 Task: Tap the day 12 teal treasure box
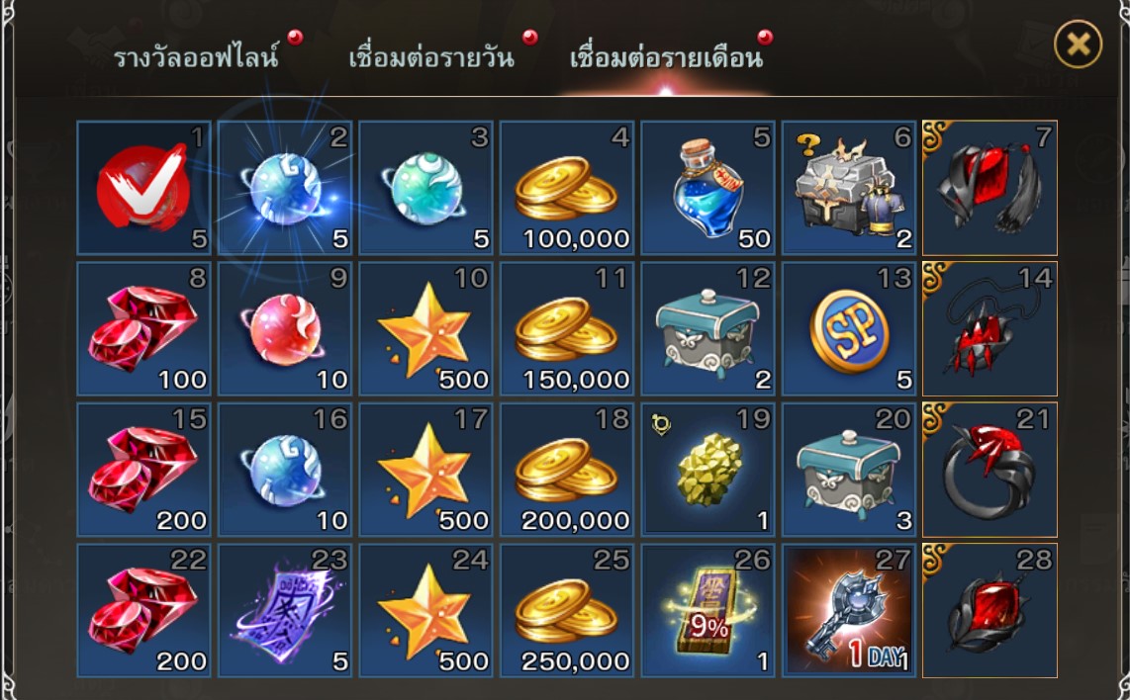tap(708, 329)
